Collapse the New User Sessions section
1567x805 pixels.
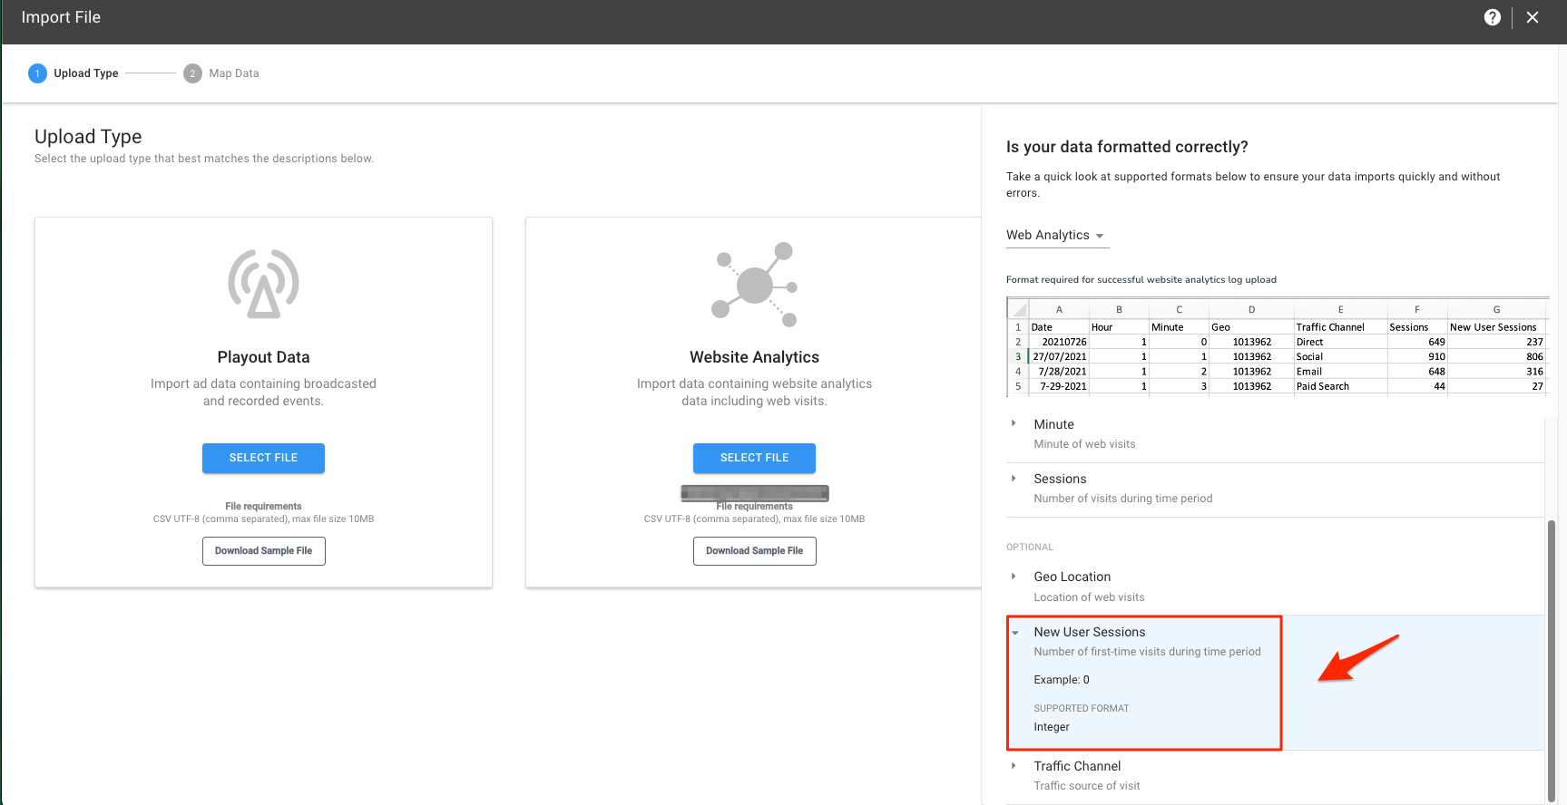tap(1015, 633)
